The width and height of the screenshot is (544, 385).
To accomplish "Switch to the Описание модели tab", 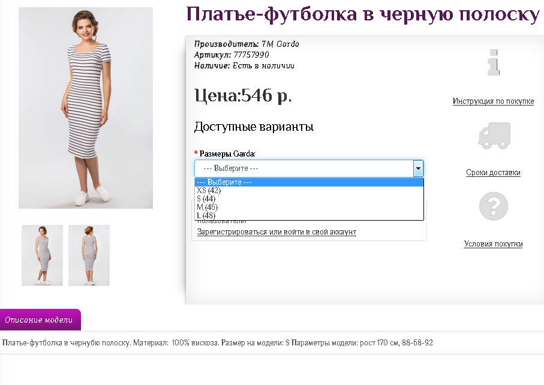I will [40, 320].
